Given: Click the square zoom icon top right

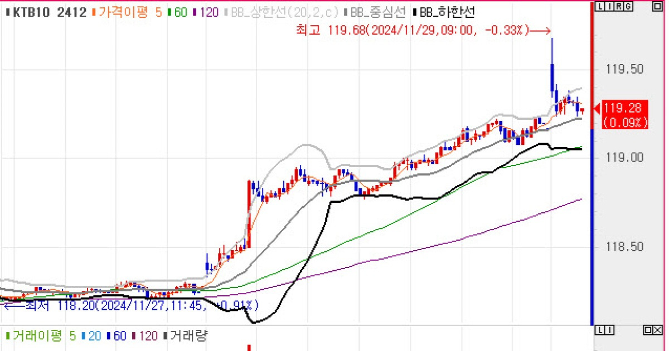Looking at the screenshot, I should (657, 6).
